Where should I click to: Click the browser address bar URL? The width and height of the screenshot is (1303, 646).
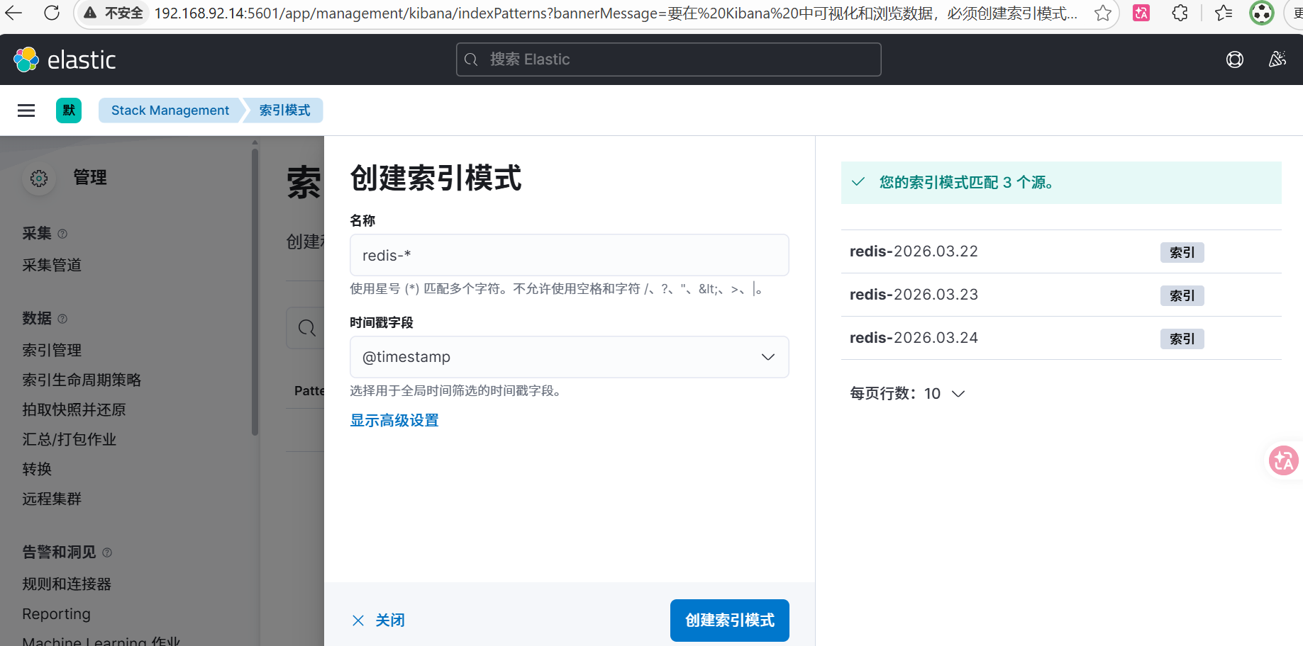(x=616, y=13)
